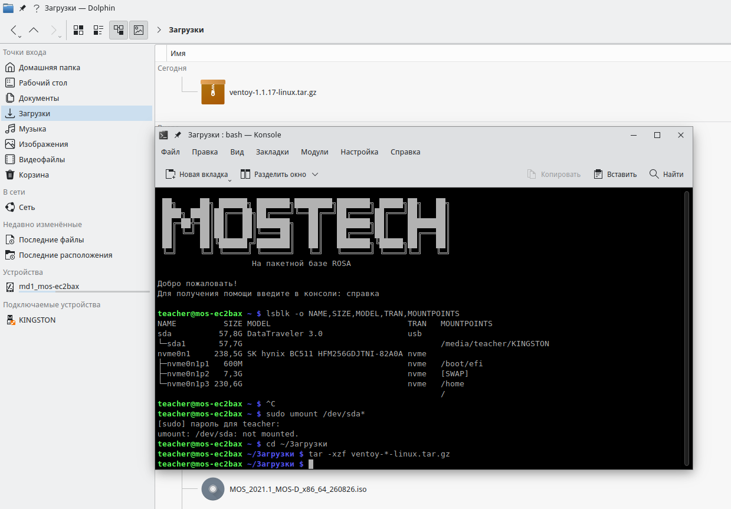Expand the breadcrumb chevron before Загрузки
The width and height of the screenshot is (731, 509).
pyautogui.click(x=159, y=30)
